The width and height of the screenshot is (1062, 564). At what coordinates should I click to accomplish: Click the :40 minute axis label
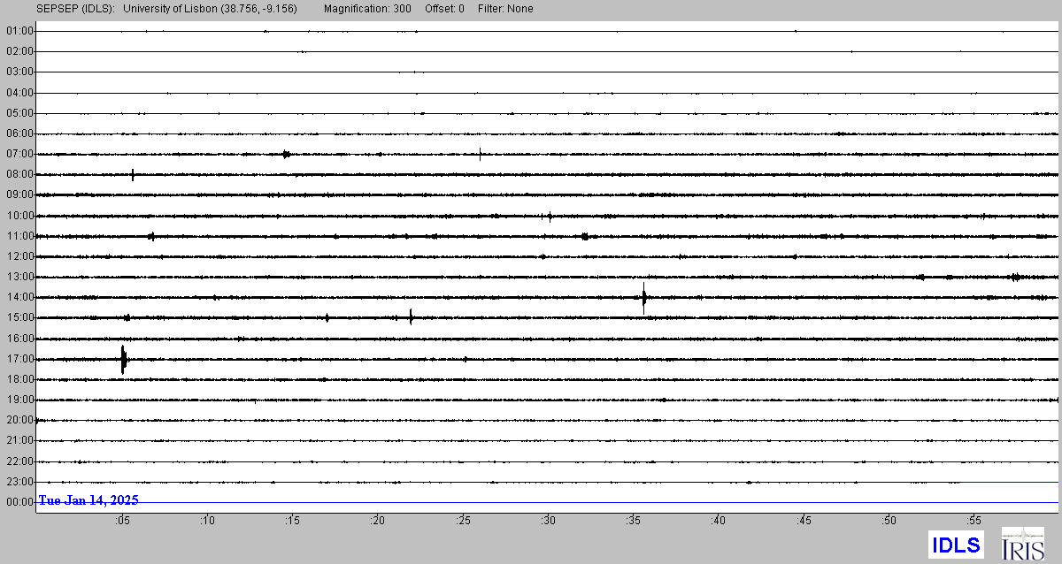718,521
